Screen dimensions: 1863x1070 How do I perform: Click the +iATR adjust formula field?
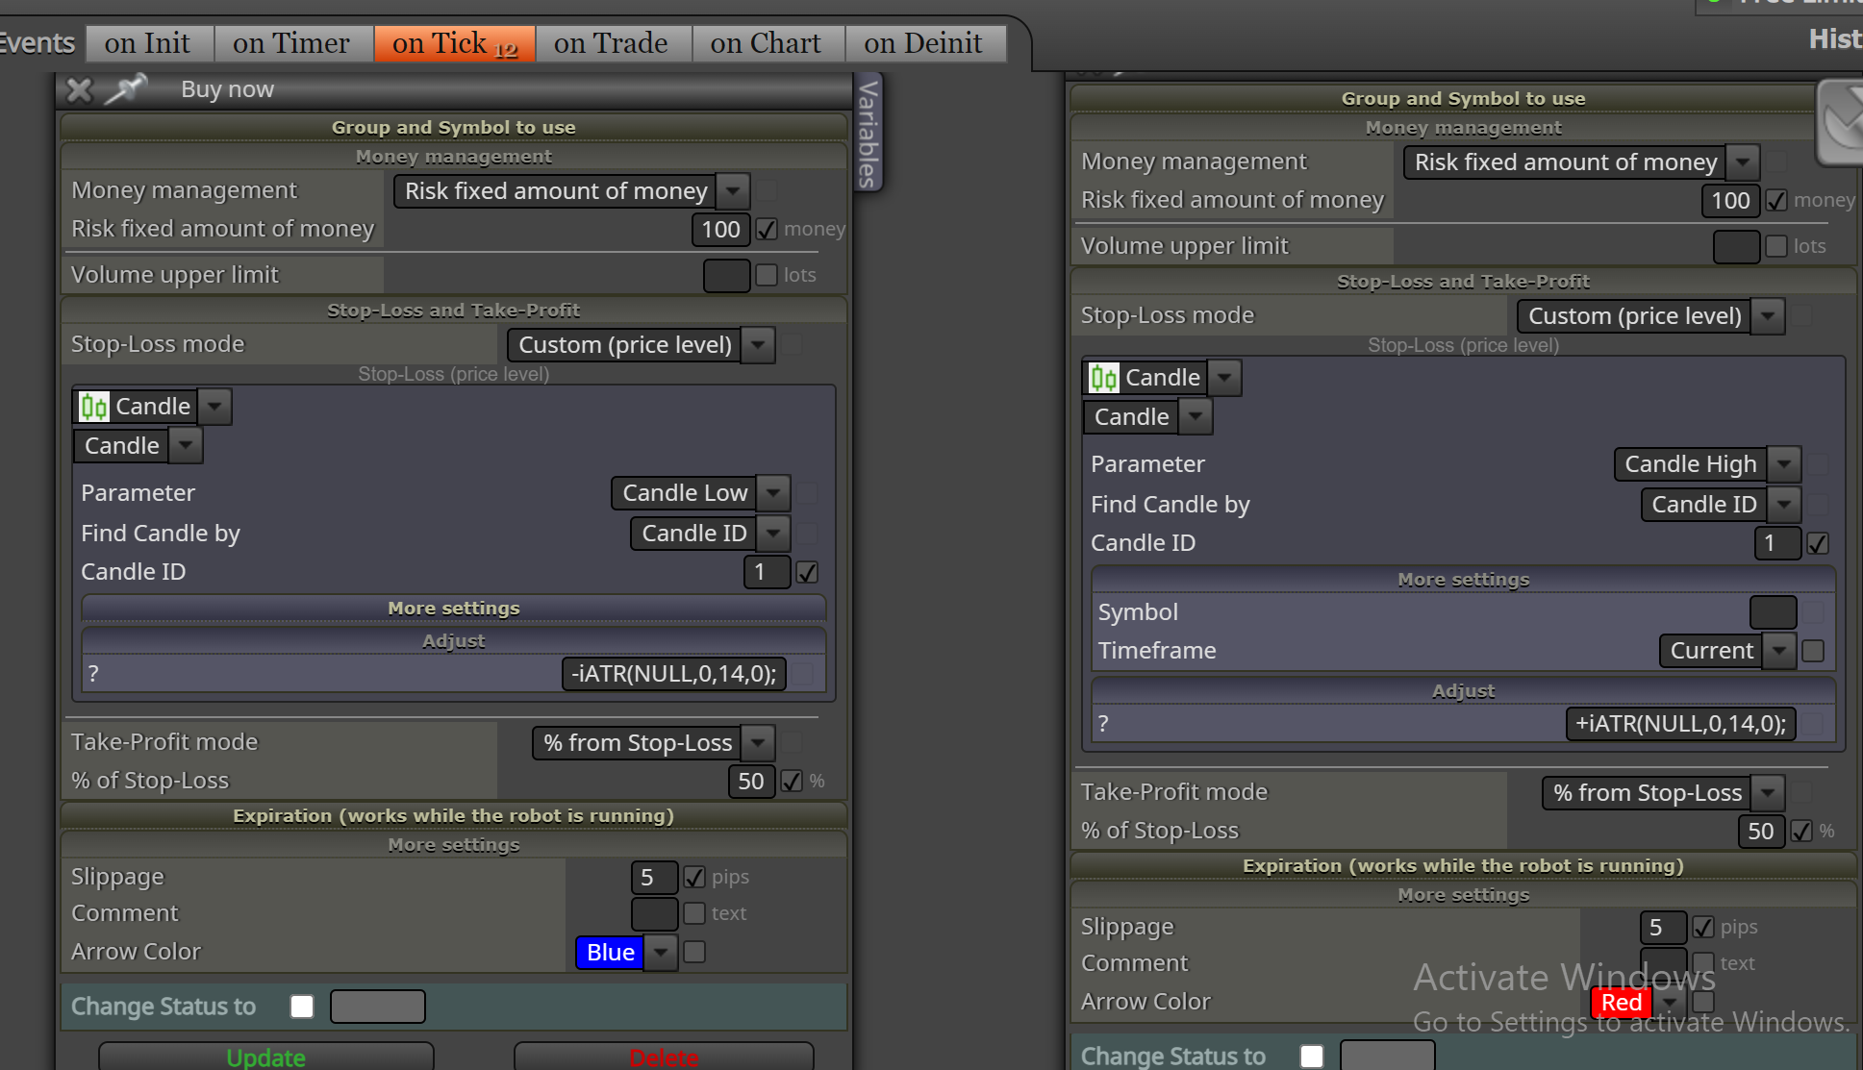pos(1681,724)
